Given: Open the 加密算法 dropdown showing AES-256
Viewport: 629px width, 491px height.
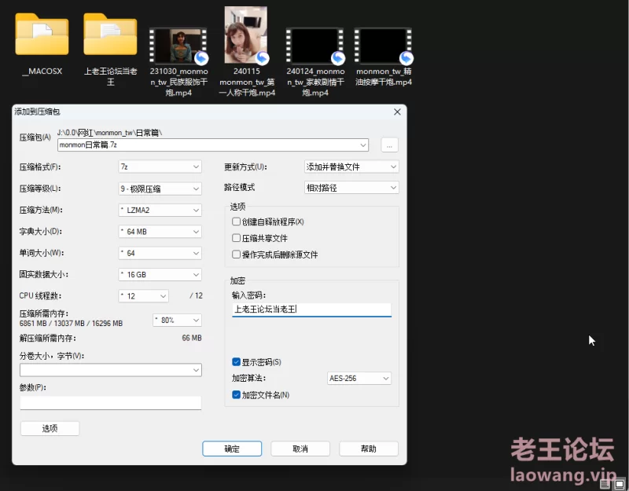Looking at the screenshot, I should tap(359, 378).
